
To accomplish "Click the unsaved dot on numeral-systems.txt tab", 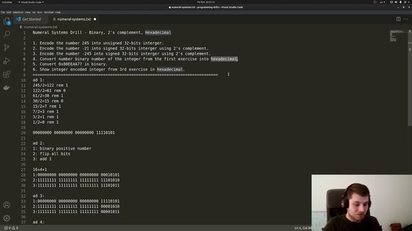I will pyautogui.click(x=95, y=19).
